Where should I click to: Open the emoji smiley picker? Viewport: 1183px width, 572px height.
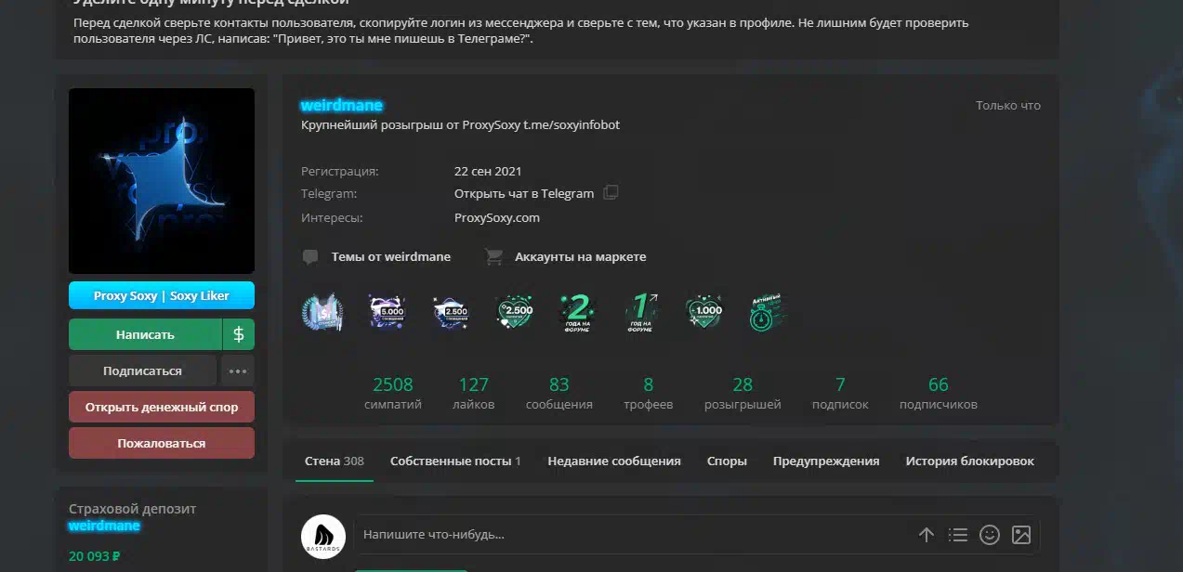[x=990, y=535]
